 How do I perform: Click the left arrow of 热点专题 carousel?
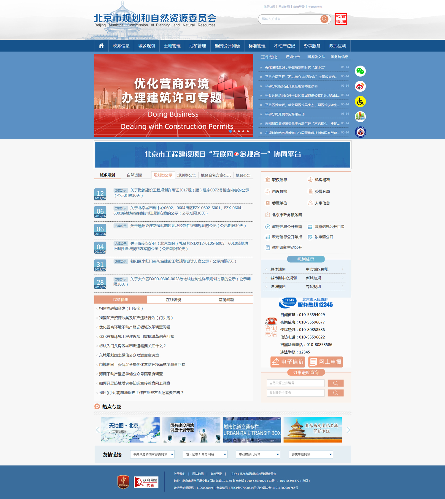pyautogui.click(x=98, y=430)
